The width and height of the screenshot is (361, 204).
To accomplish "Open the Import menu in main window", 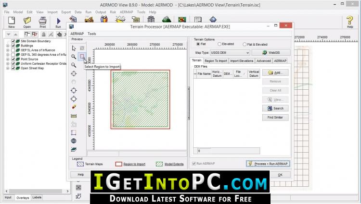I will (52, 12).
